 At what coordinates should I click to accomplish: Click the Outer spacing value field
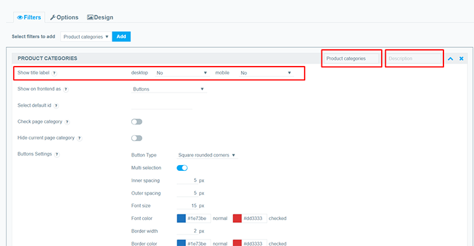tap(187, 193)
